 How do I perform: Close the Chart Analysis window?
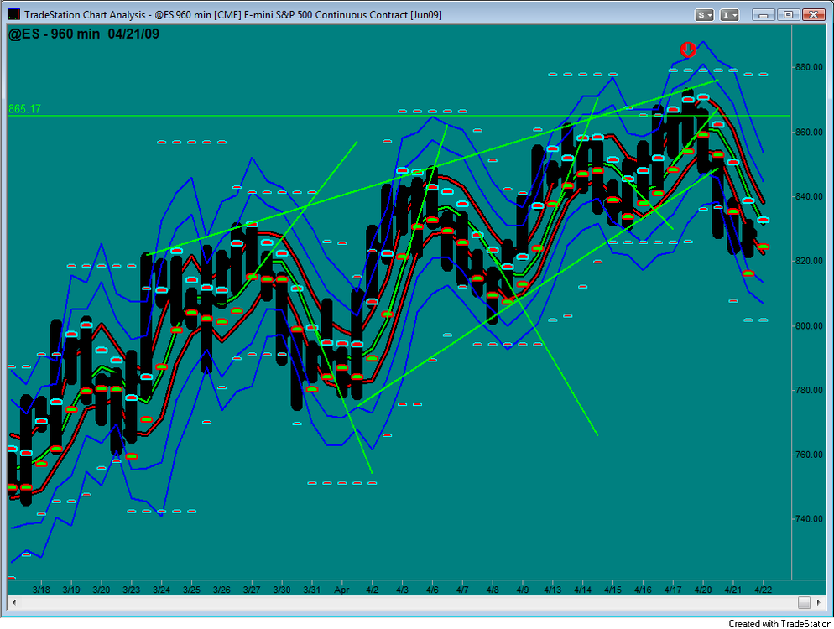click(813, 15)
